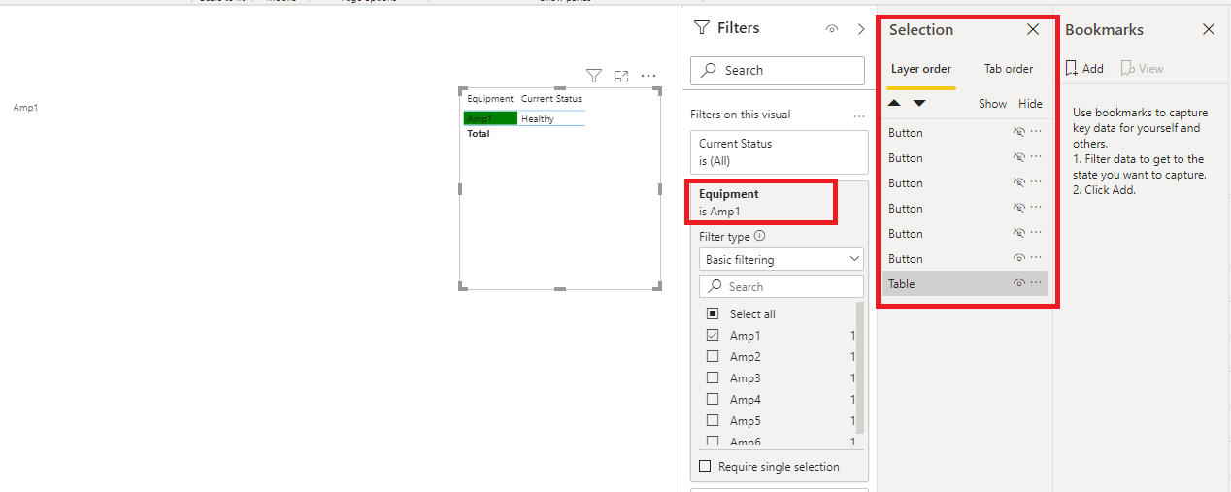Click the Search field below the Filters title
This screenshot has height=492, width=1231.
[778, 70]
